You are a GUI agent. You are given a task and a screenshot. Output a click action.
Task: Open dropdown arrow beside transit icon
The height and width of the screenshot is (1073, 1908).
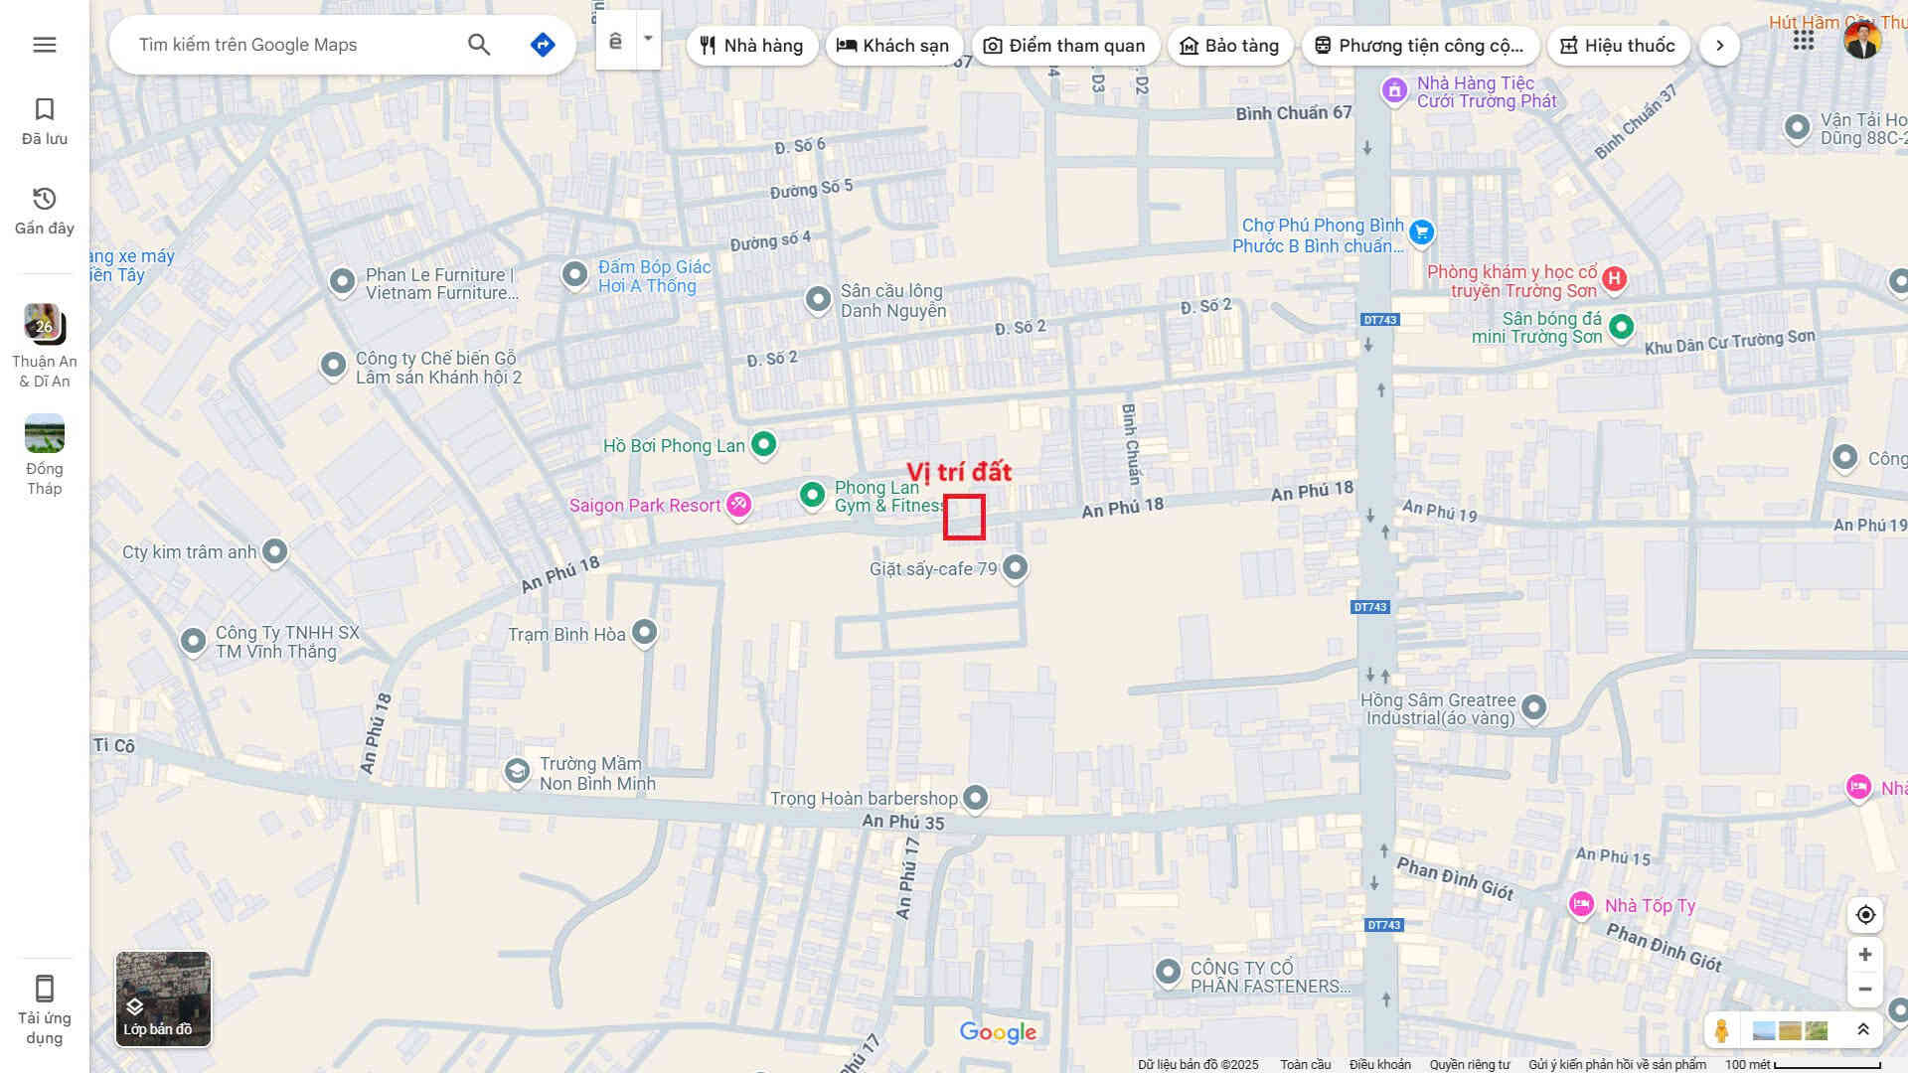(x=648, y=40)
